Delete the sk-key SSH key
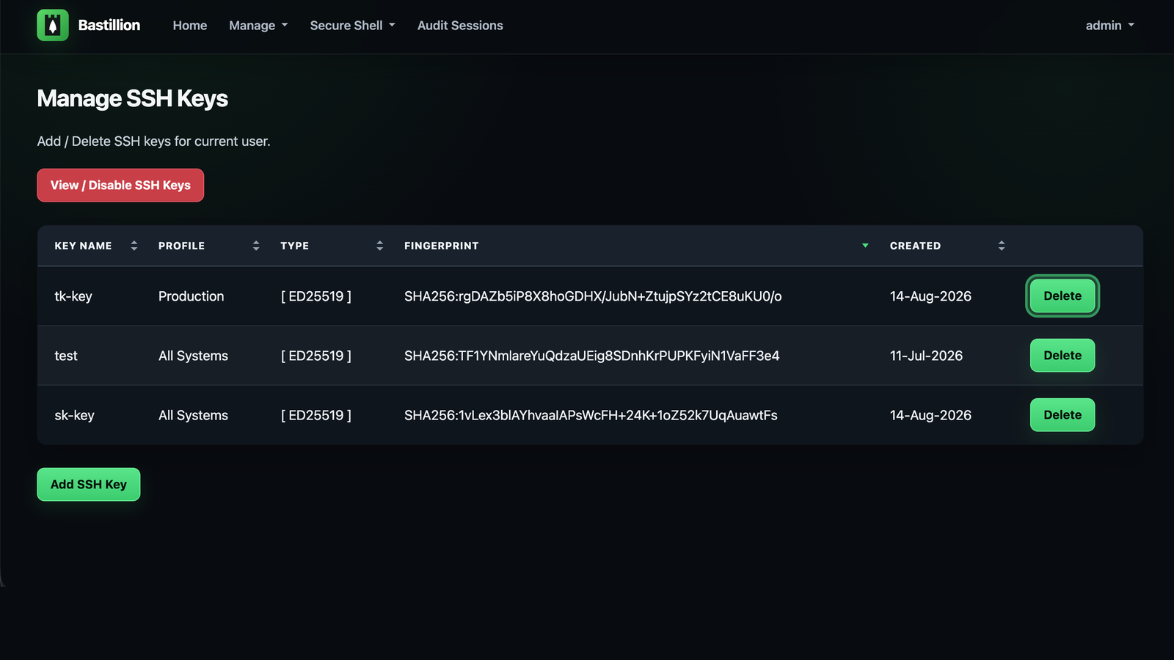This screenshot has width=1174, height=660. (1062, 414)
